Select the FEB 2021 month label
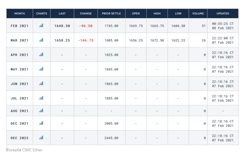Viewport: 245px width, 155px height. click(20, 26)
